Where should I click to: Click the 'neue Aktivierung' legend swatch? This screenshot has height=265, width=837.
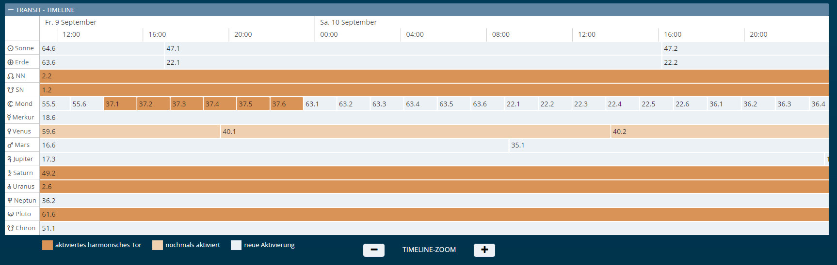[x=236, y=245]
